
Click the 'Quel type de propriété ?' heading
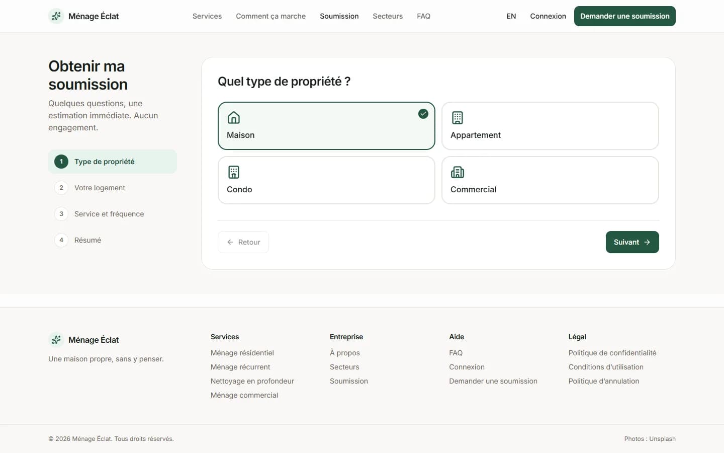[284, 82]
